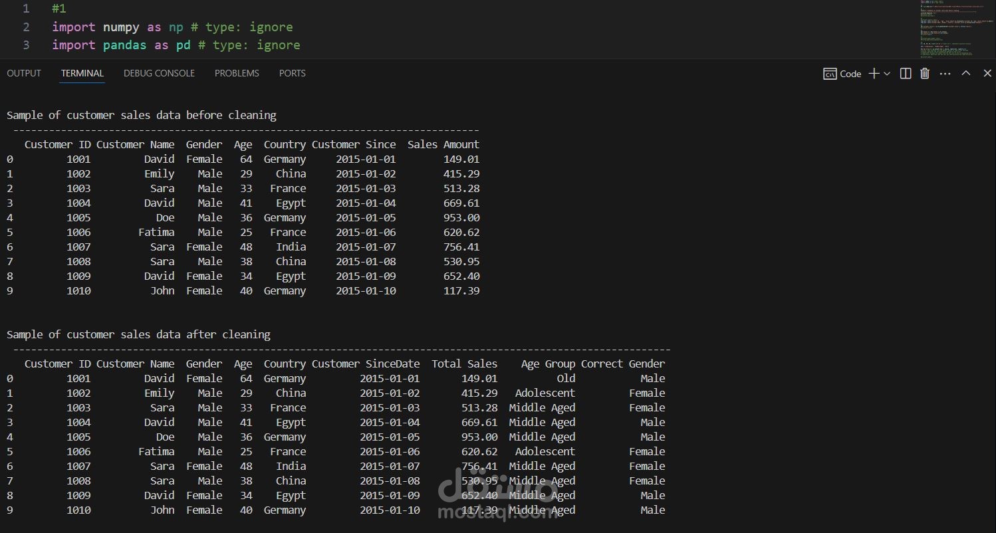
Task: Close the bottom panel
Action: pyautogui.click(x=987, y=74)
